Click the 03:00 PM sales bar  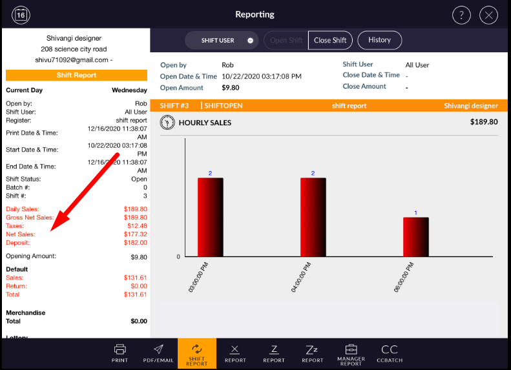210,217
